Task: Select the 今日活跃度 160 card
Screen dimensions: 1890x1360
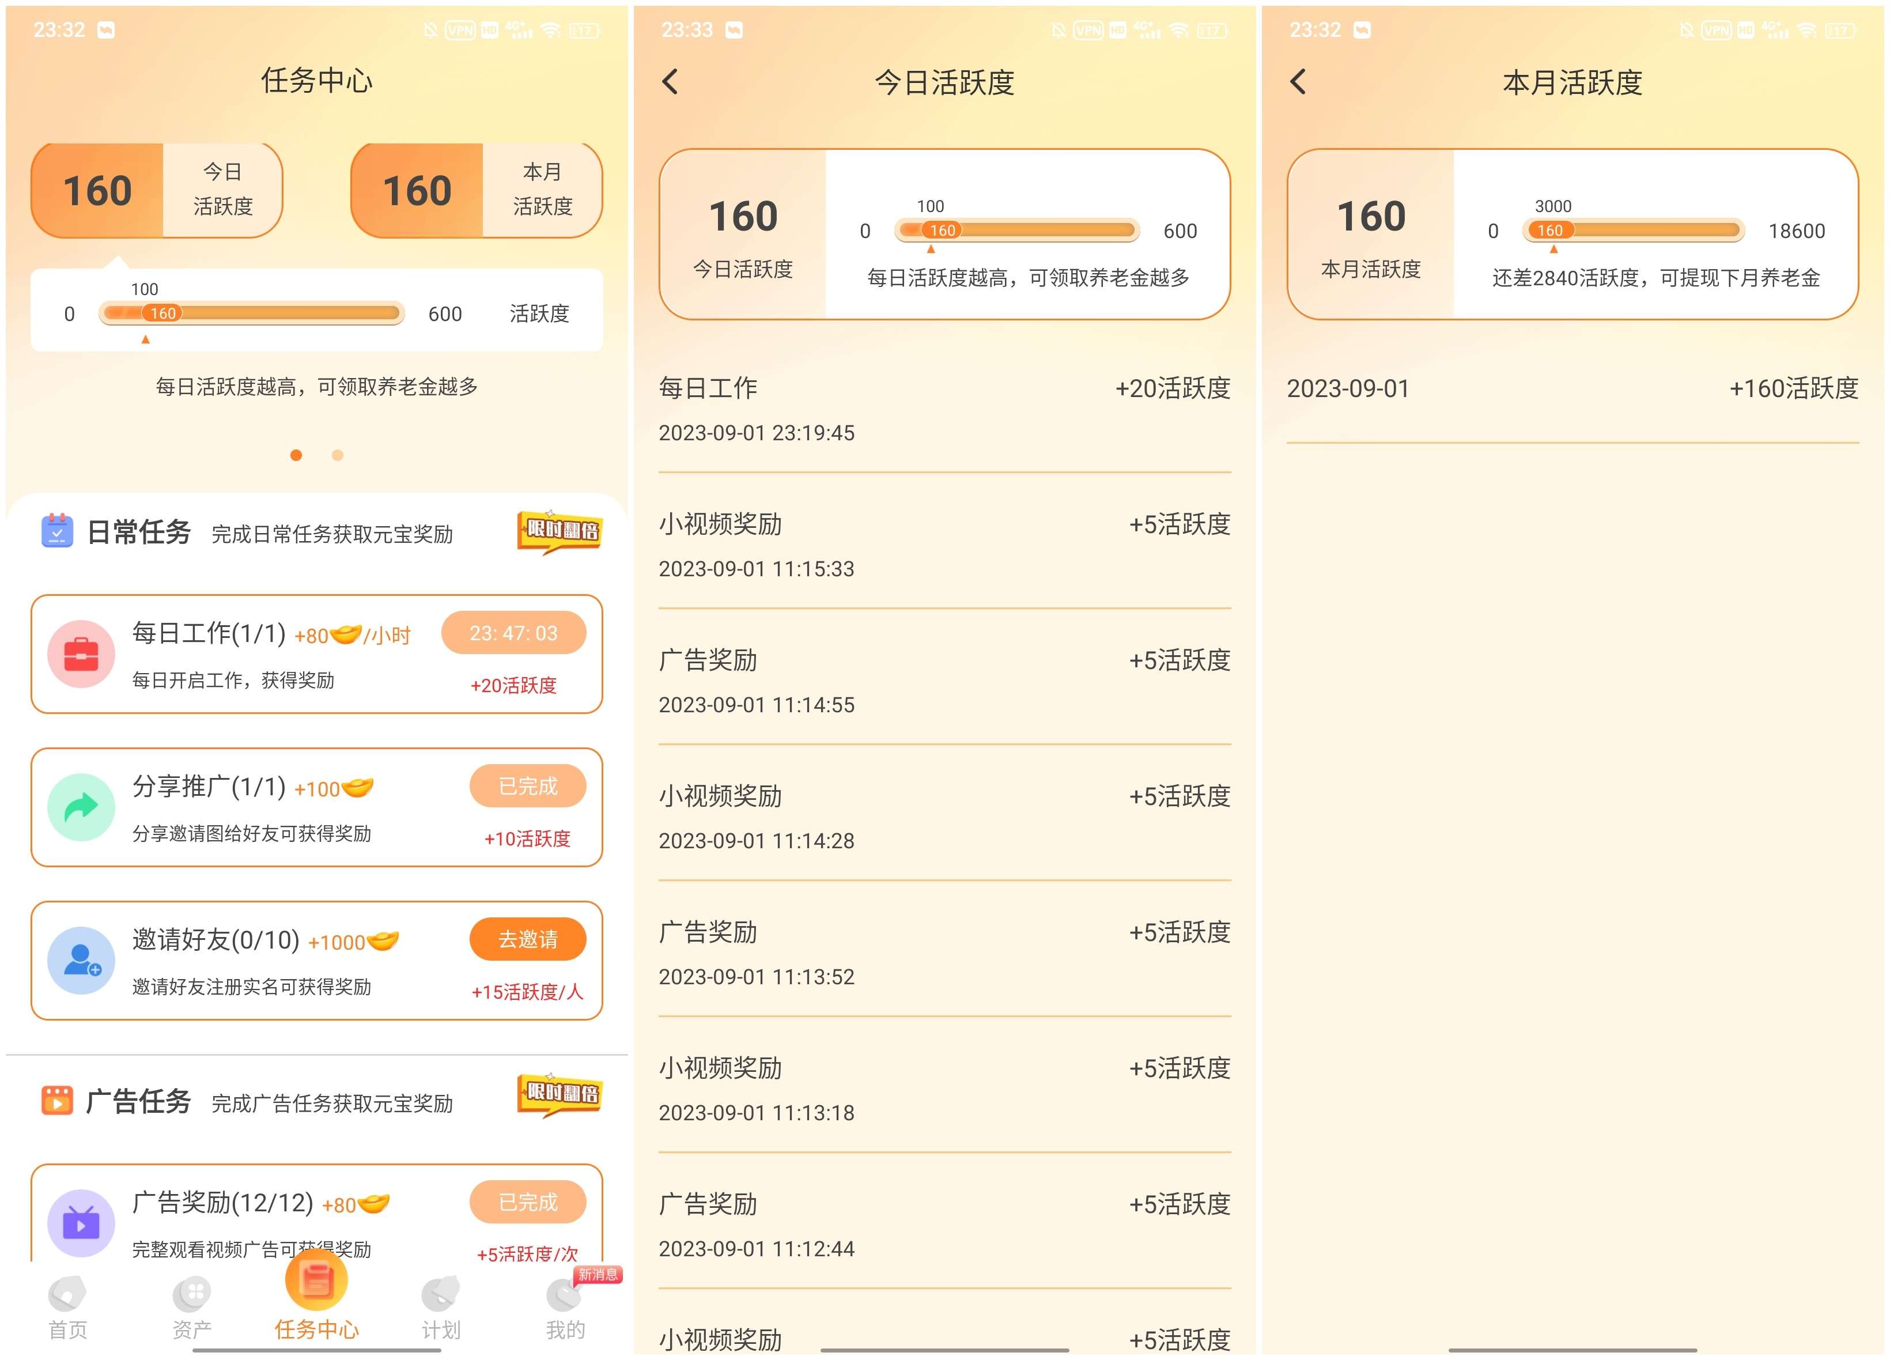Action: coord(157,190)
